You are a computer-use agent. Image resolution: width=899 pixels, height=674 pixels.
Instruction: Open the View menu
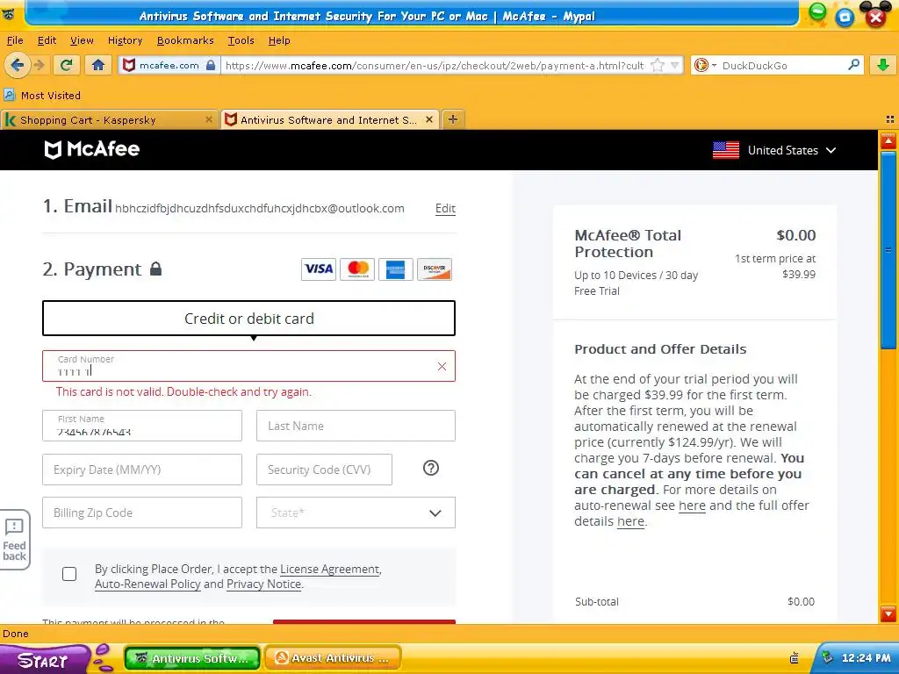click(82, 40)
